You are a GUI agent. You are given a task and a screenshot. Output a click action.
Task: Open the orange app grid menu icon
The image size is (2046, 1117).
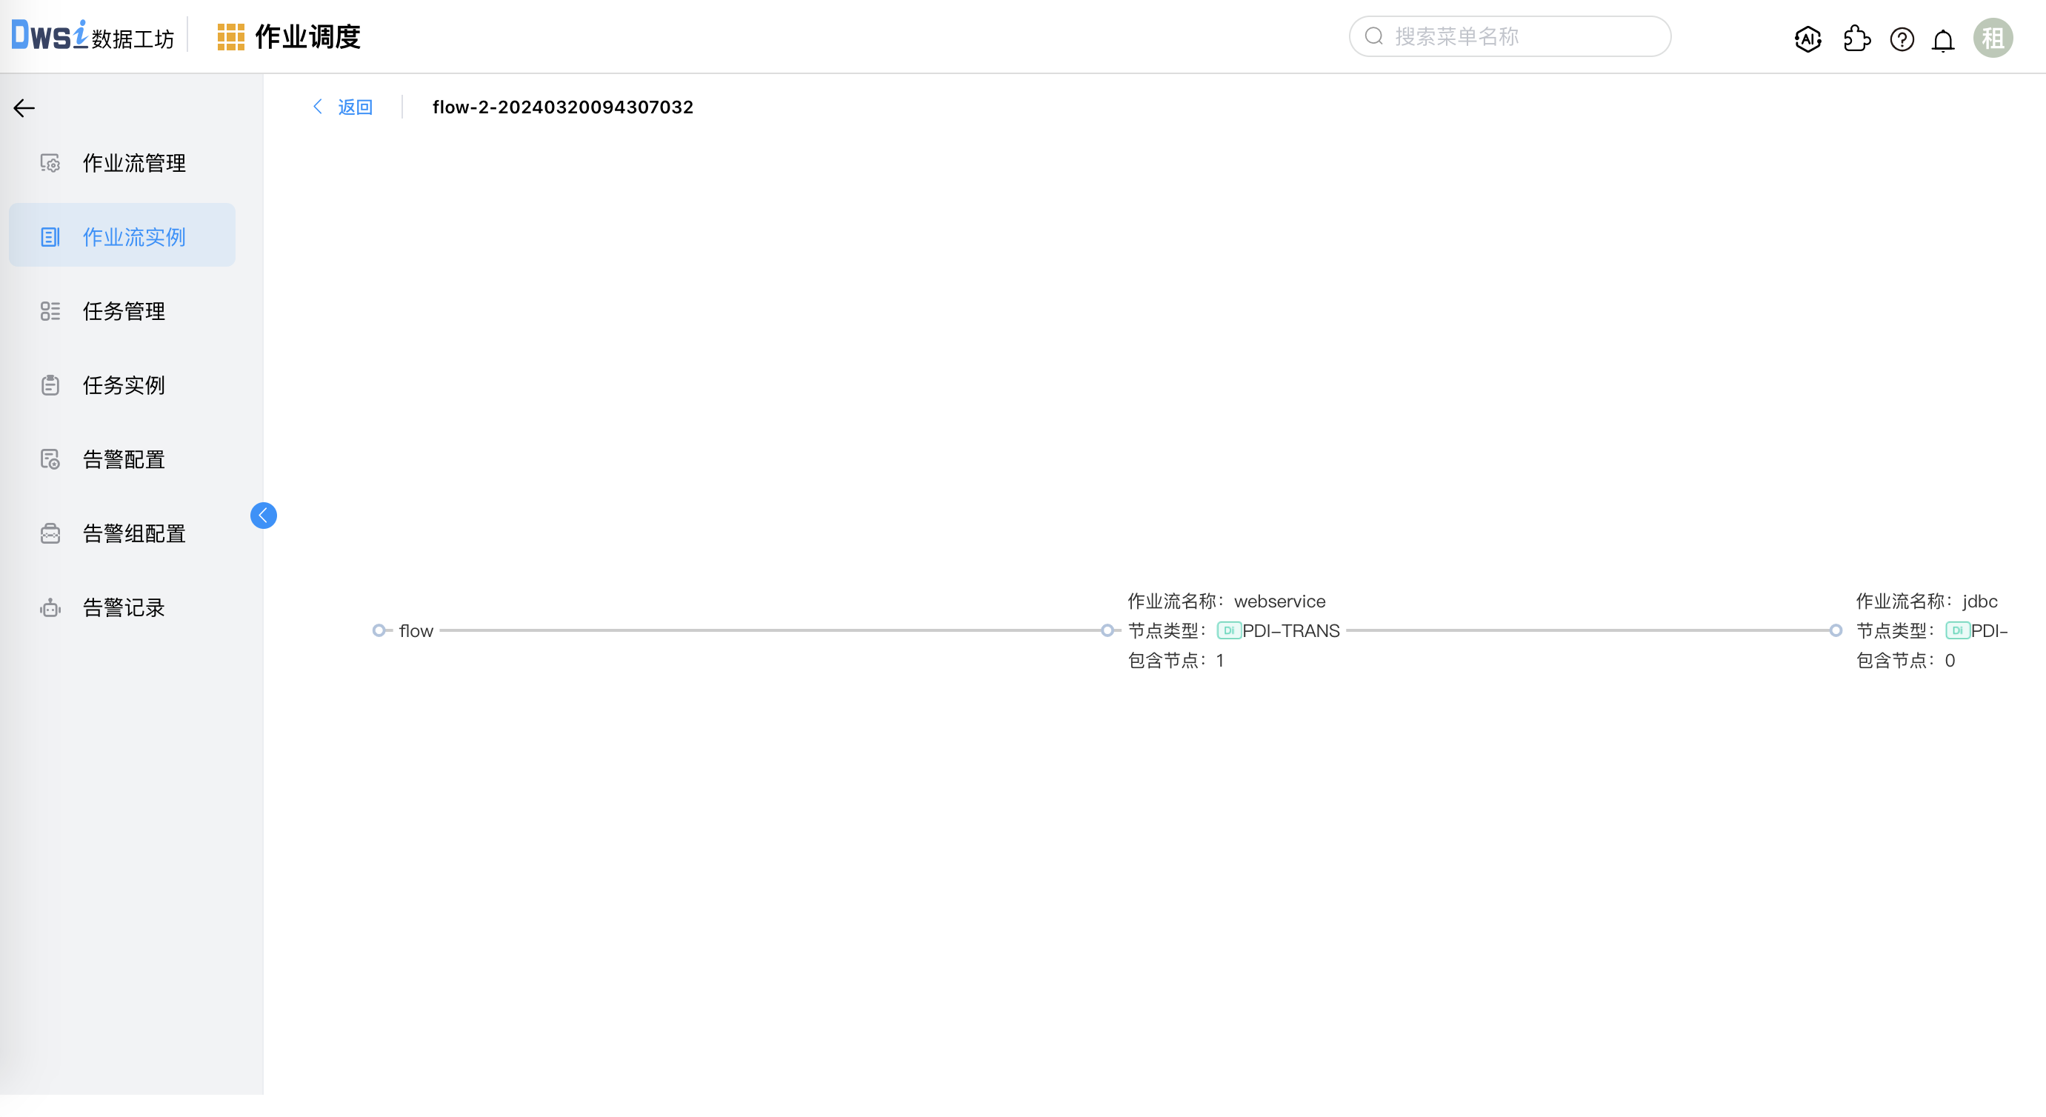230,37
